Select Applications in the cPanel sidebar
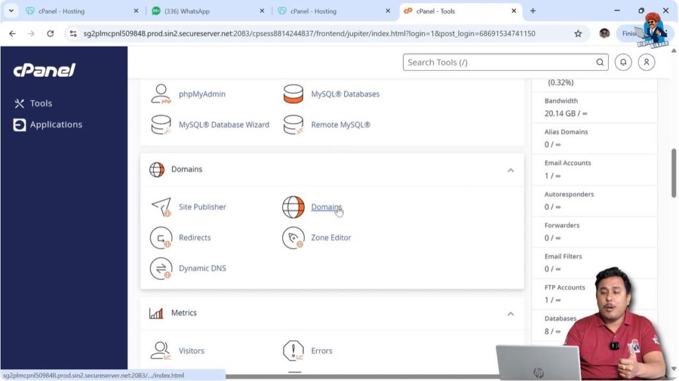 tap(56, 125)
